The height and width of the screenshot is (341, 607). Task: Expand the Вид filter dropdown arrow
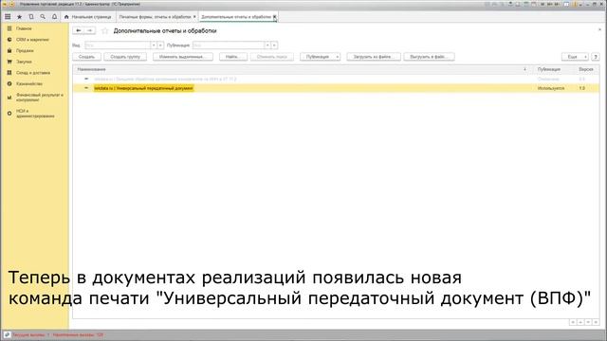pos(154,45)
